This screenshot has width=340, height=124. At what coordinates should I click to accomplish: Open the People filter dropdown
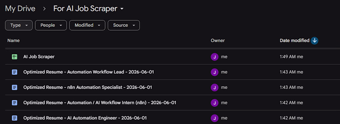51,25
